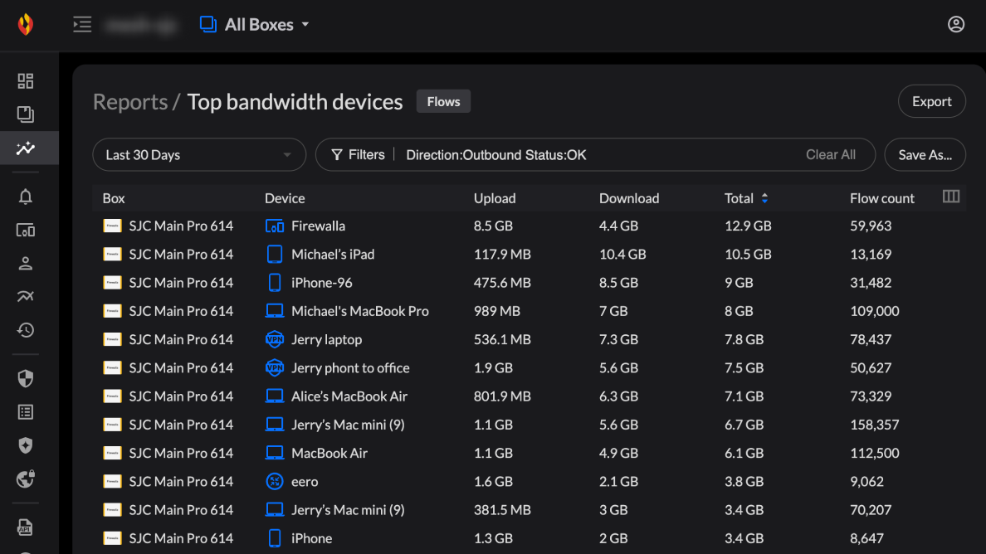Open the API documentation icon

tap(25, 527)
